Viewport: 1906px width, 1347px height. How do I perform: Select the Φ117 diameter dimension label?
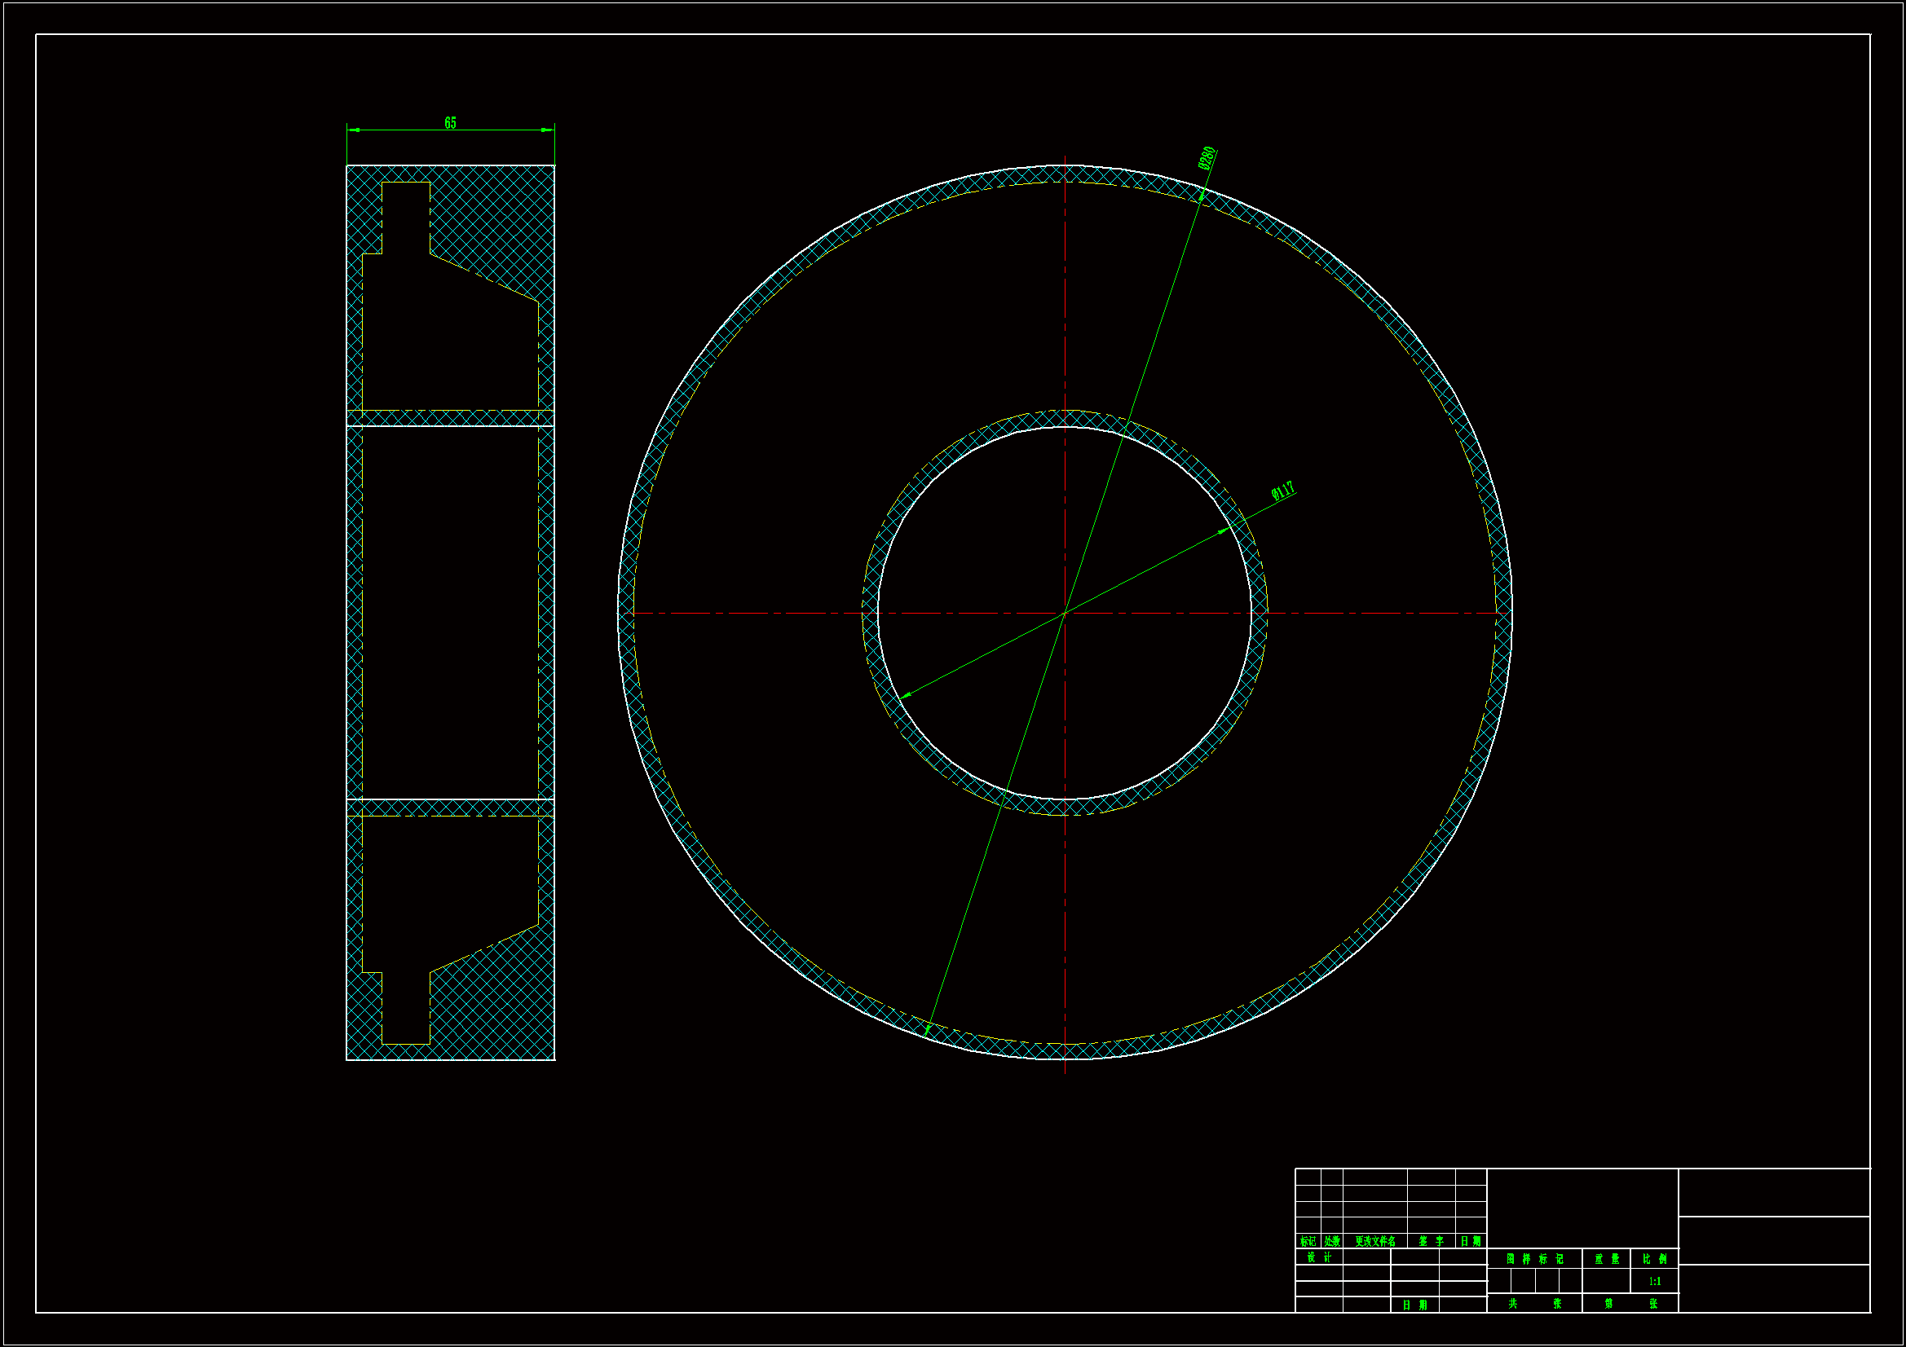coord(1282,491)
